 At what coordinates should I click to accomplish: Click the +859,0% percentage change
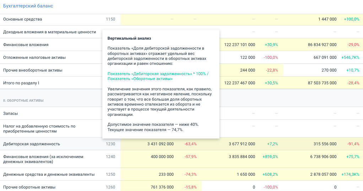pos(270,157)
